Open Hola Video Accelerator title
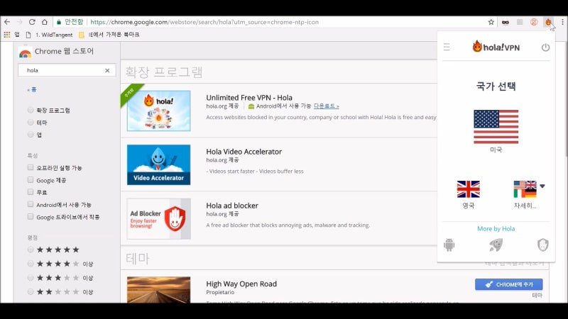The height and width of the screenshot is (319, 568). [244, 152]
